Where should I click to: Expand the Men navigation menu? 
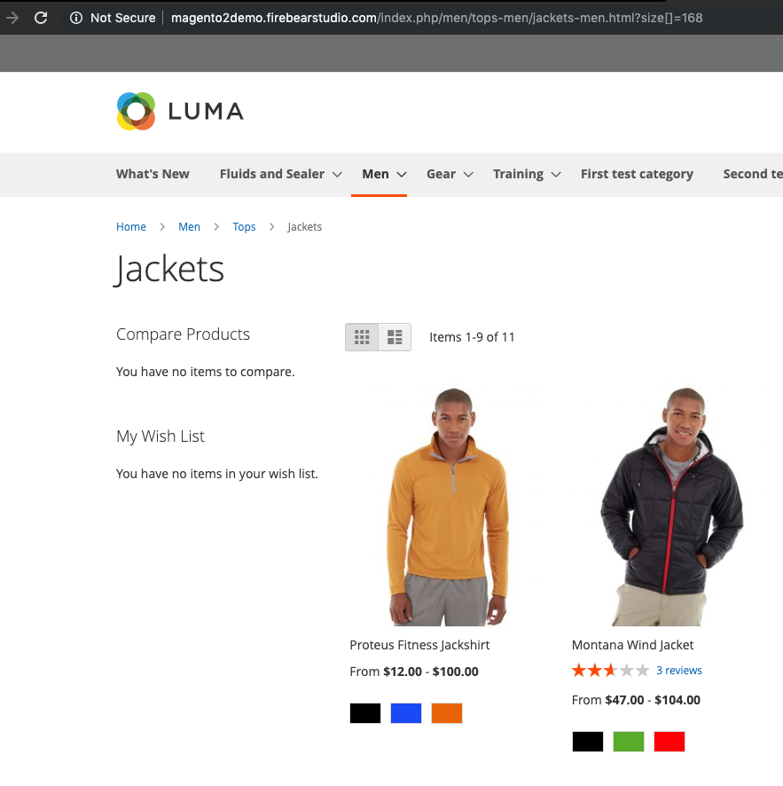point(380,174)
